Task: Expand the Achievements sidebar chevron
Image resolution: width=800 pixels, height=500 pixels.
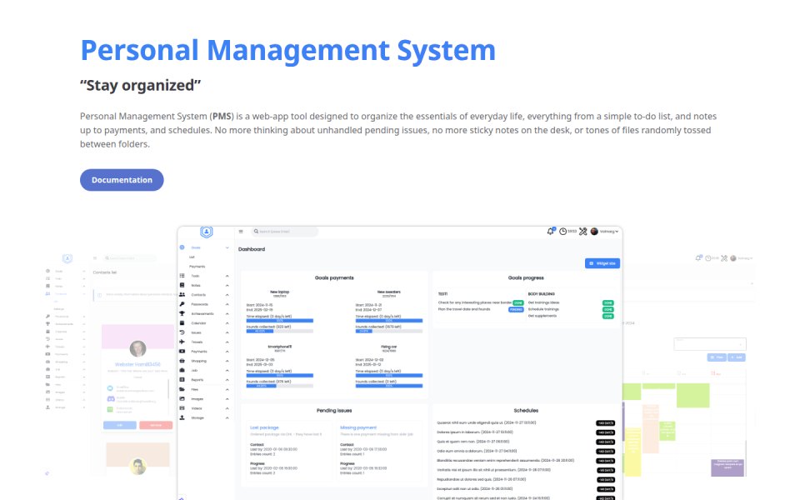Action: [x=227, y=314]
